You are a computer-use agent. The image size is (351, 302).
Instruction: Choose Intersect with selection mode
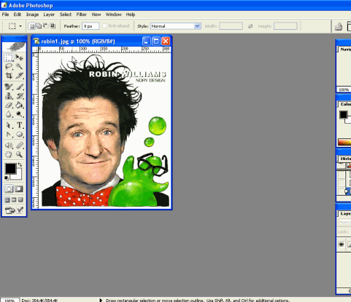(x=53, y=26)
